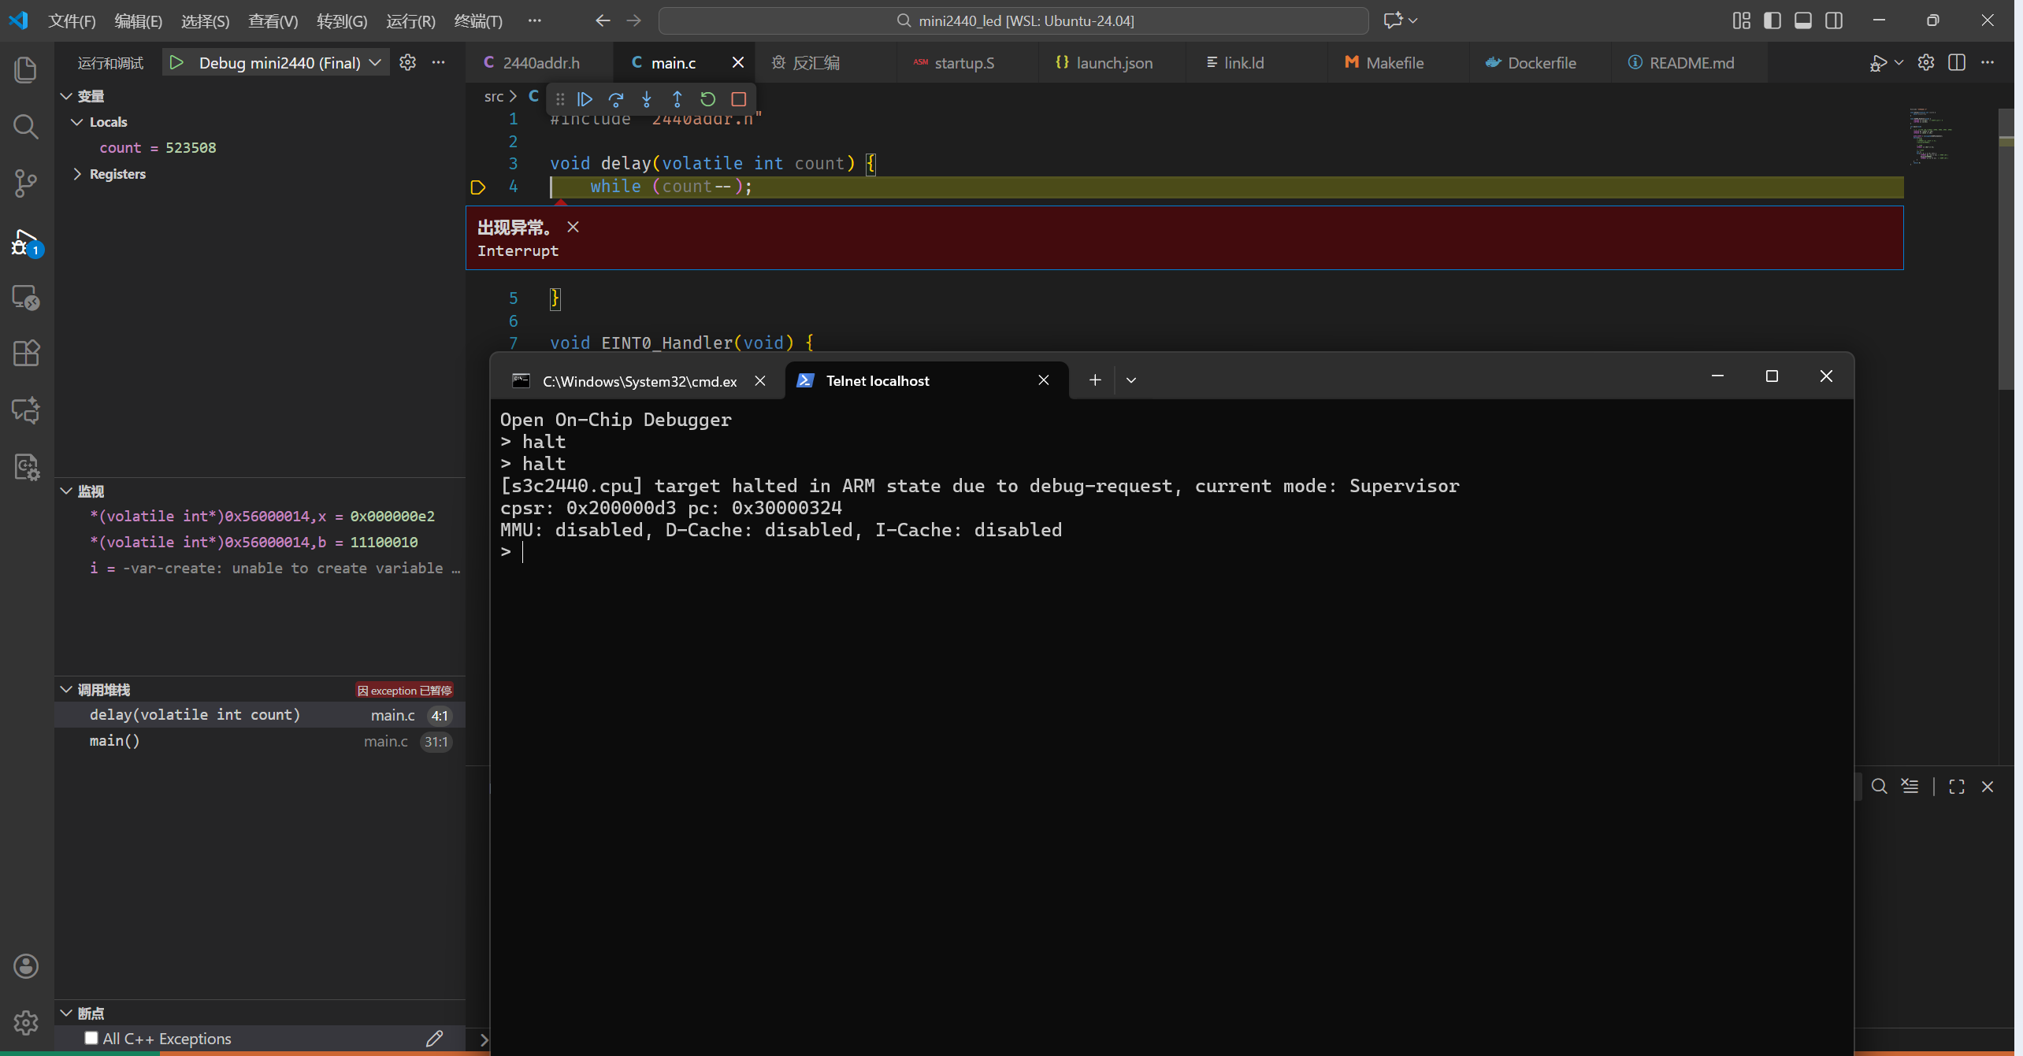Open the Extensions view in activity bar
The height and width of the screenshot is (1056, 2023).
click(x=26, y=354)
